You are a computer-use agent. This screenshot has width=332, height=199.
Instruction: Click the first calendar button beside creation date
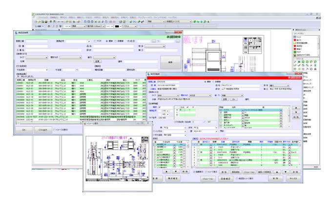click(x=154, y=41)
